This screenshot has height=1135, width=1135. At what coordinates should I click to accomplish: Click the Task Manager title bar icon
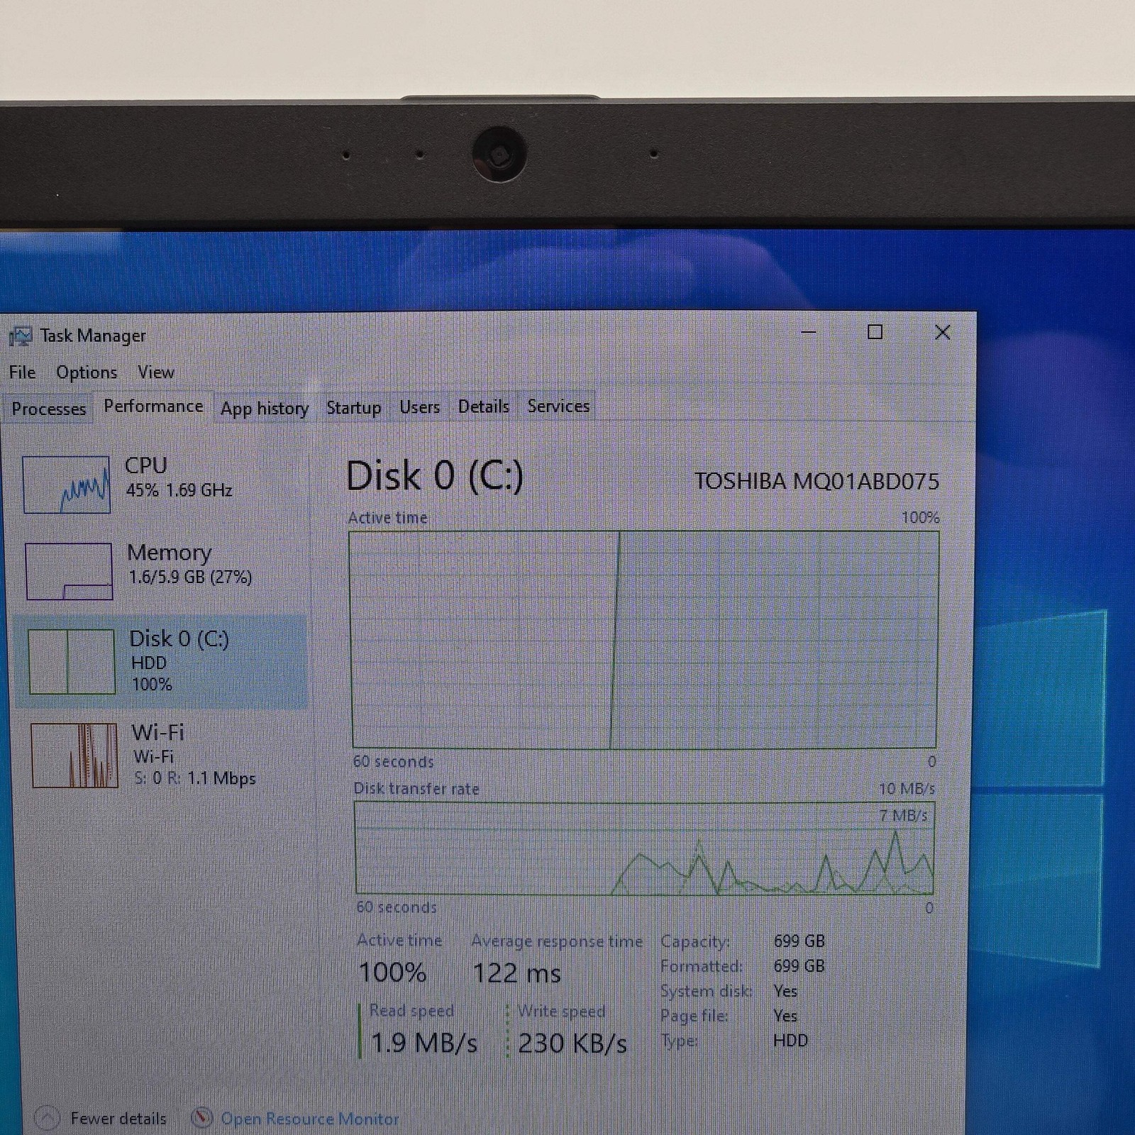coord(21,336)
